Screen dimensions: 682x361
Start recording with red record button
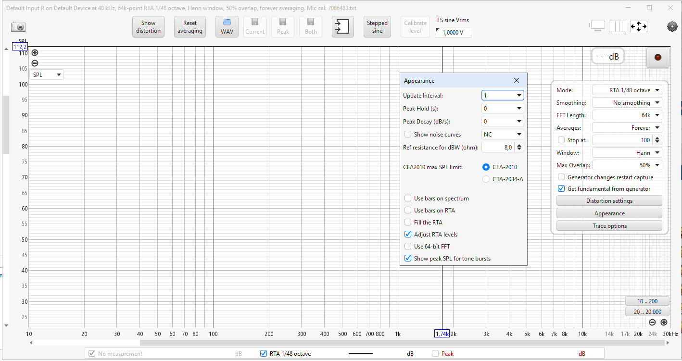pos(657,58)
